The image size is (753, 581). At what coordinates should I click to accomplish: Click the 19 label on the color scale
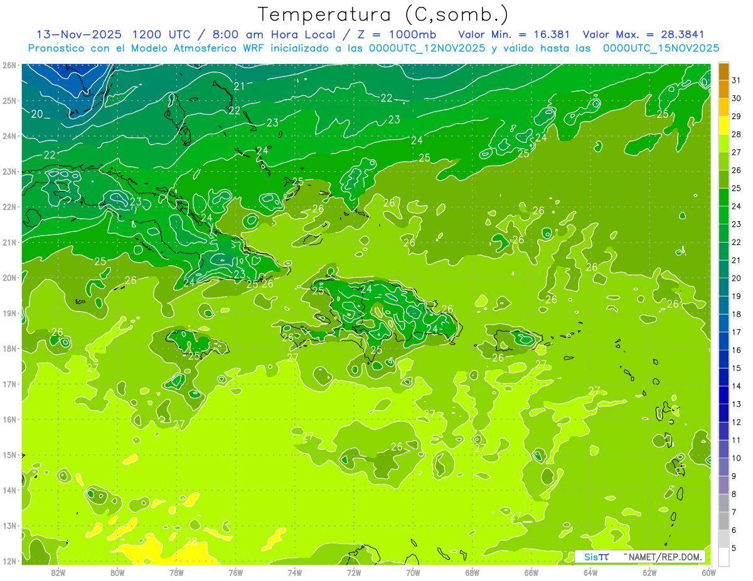point(737,296)
